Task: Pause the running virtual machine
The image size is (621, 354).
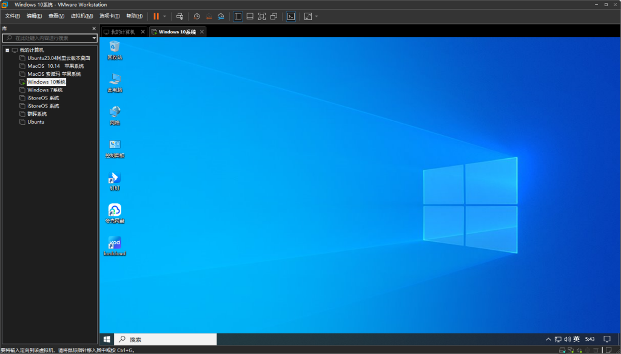Action: 156,16
